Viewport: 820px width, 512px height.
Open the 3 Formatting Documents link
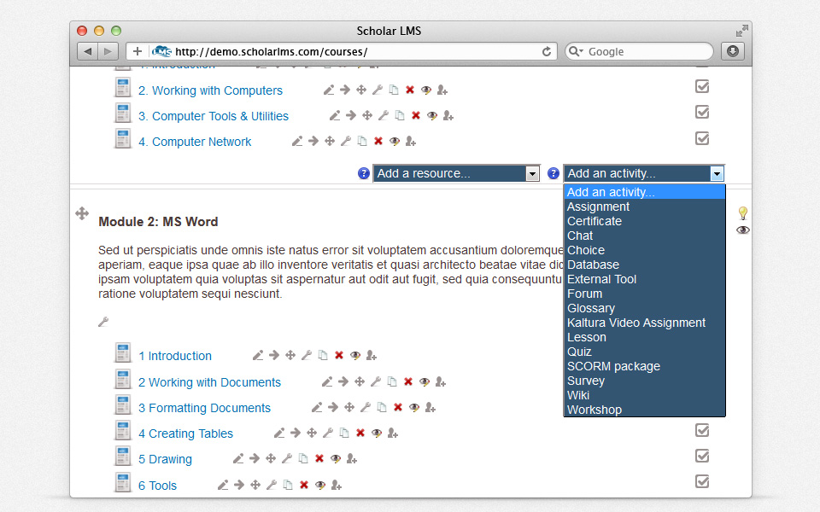[204, 408]
